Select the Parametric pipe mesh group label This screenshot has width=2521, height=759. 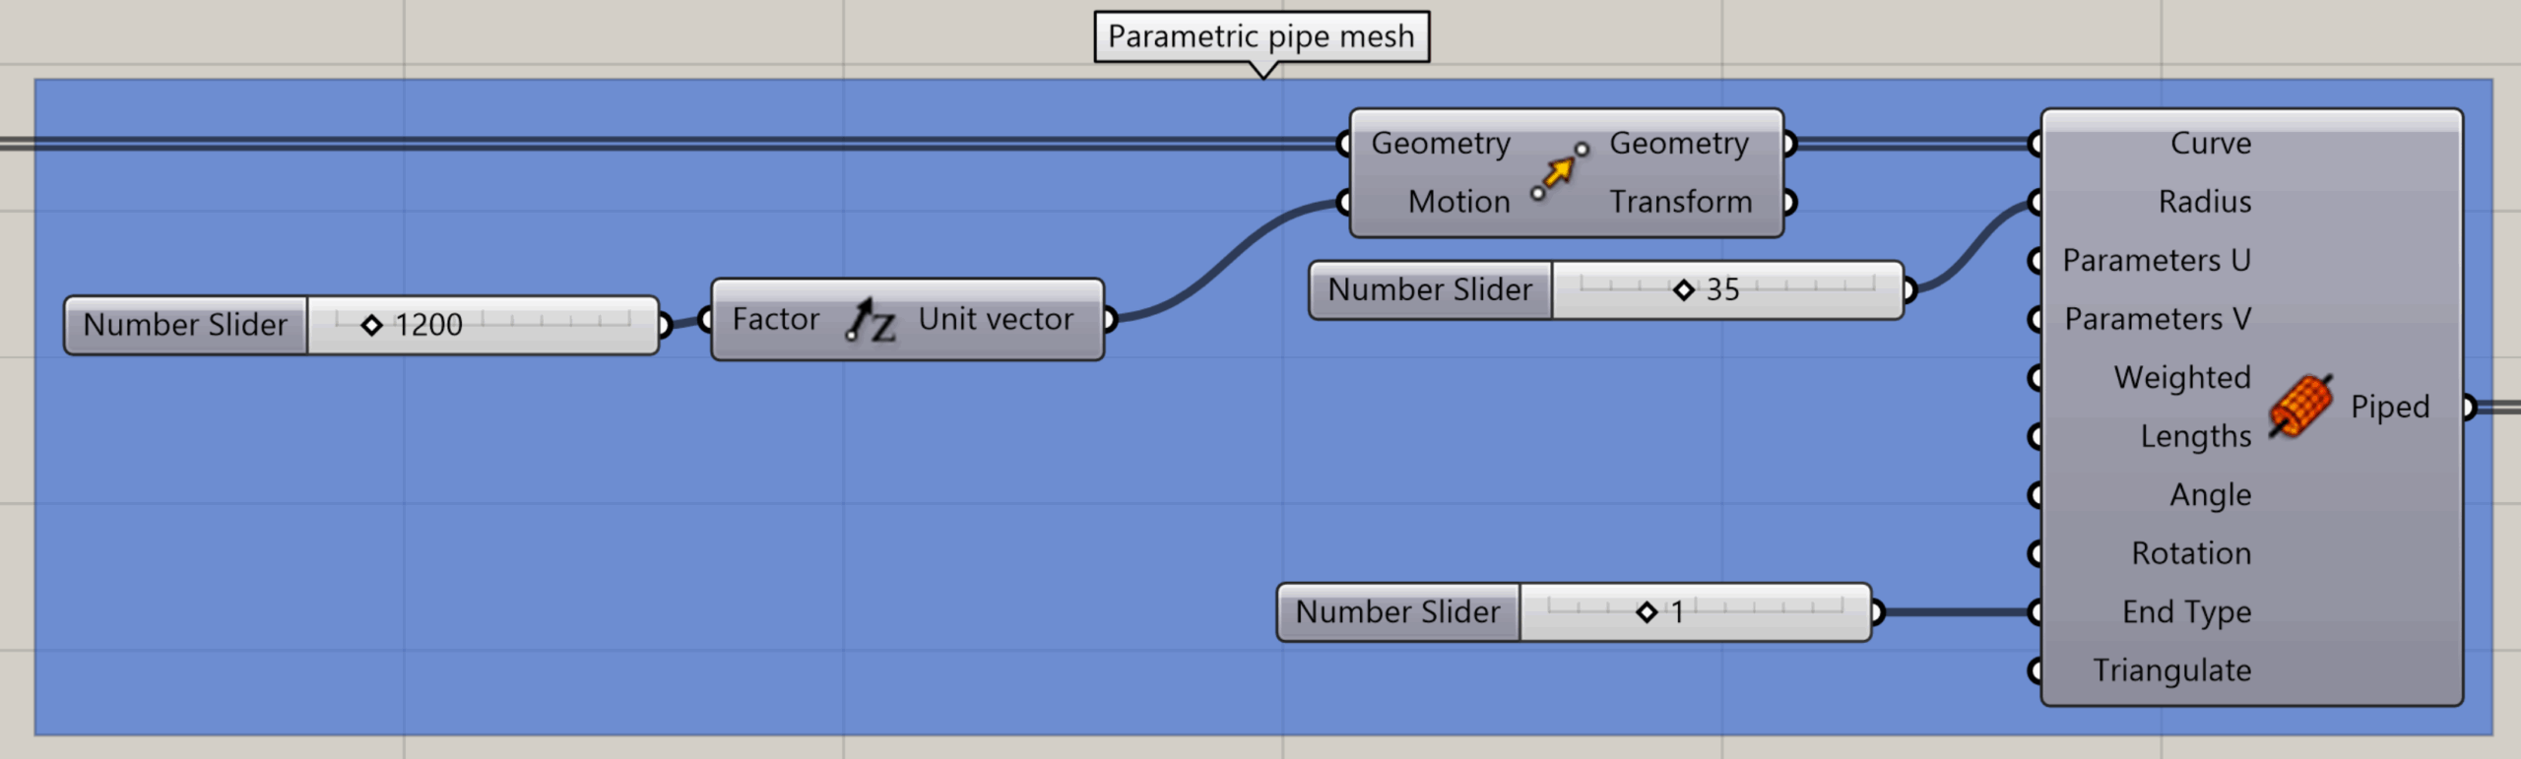[x=1260, y=37]
